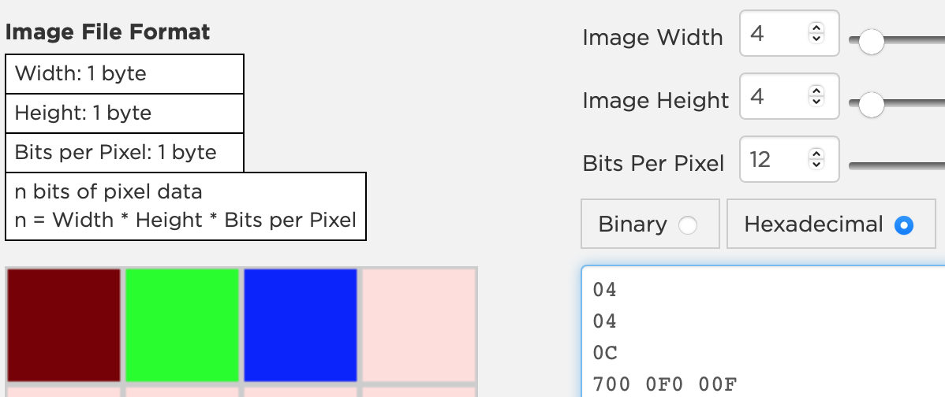Click the Image Height number field
The width and height of the screenshot is (945, 397).
774,97
